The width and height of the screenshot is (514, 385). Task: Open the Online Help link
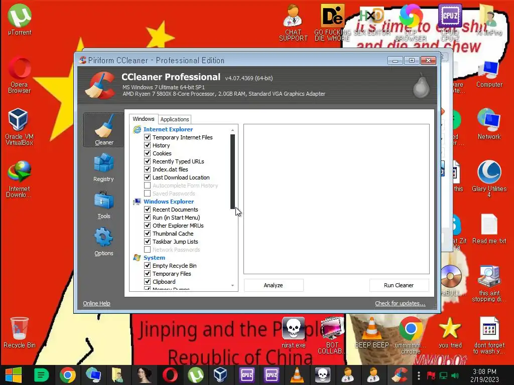point(96,303)
